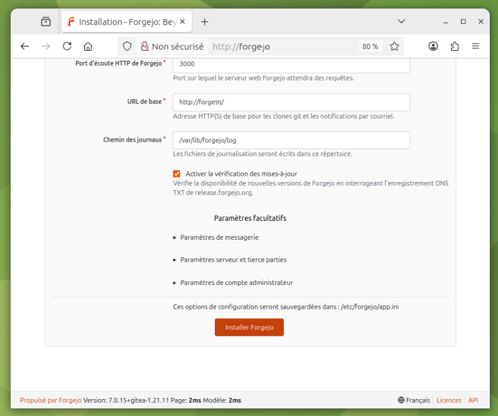Click the Version: 7.0.15+gitea-1.21.11 text
Image resolution: width=498 pixels, height=416 pixels.
126,400
